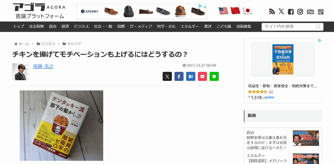Open the RSS feed icon
Image resolution: width=334 pixels, height=164 pixels.
[272, 11]
